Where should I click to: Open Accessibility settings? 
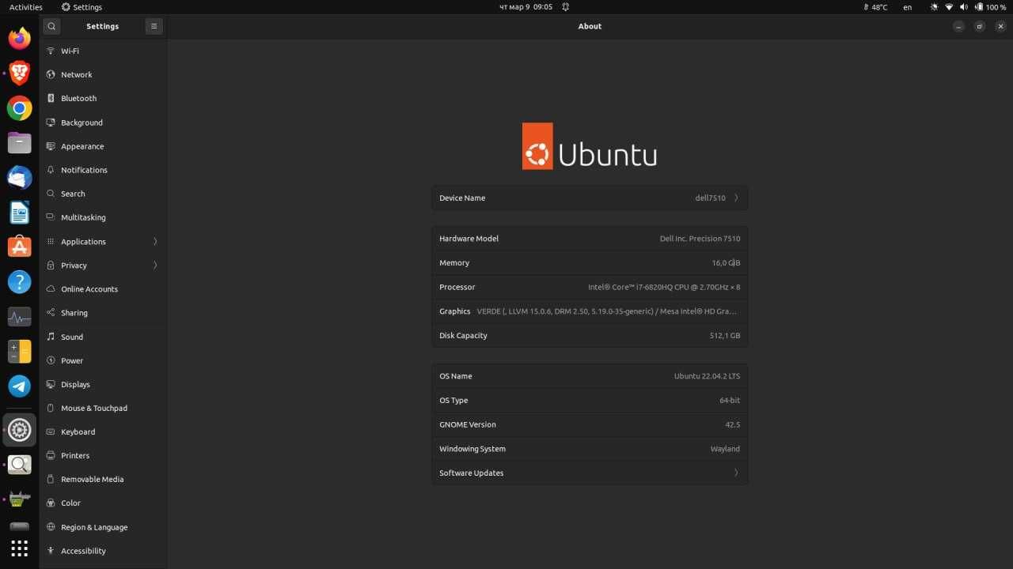click(x=103, y=551)
